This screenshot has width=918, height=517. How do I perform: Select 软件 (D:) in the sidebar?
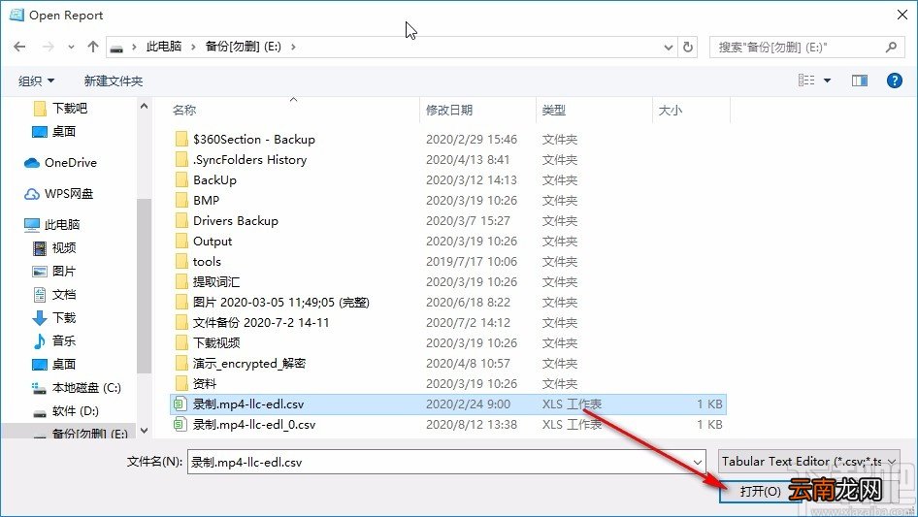click(x=66, y=411)
